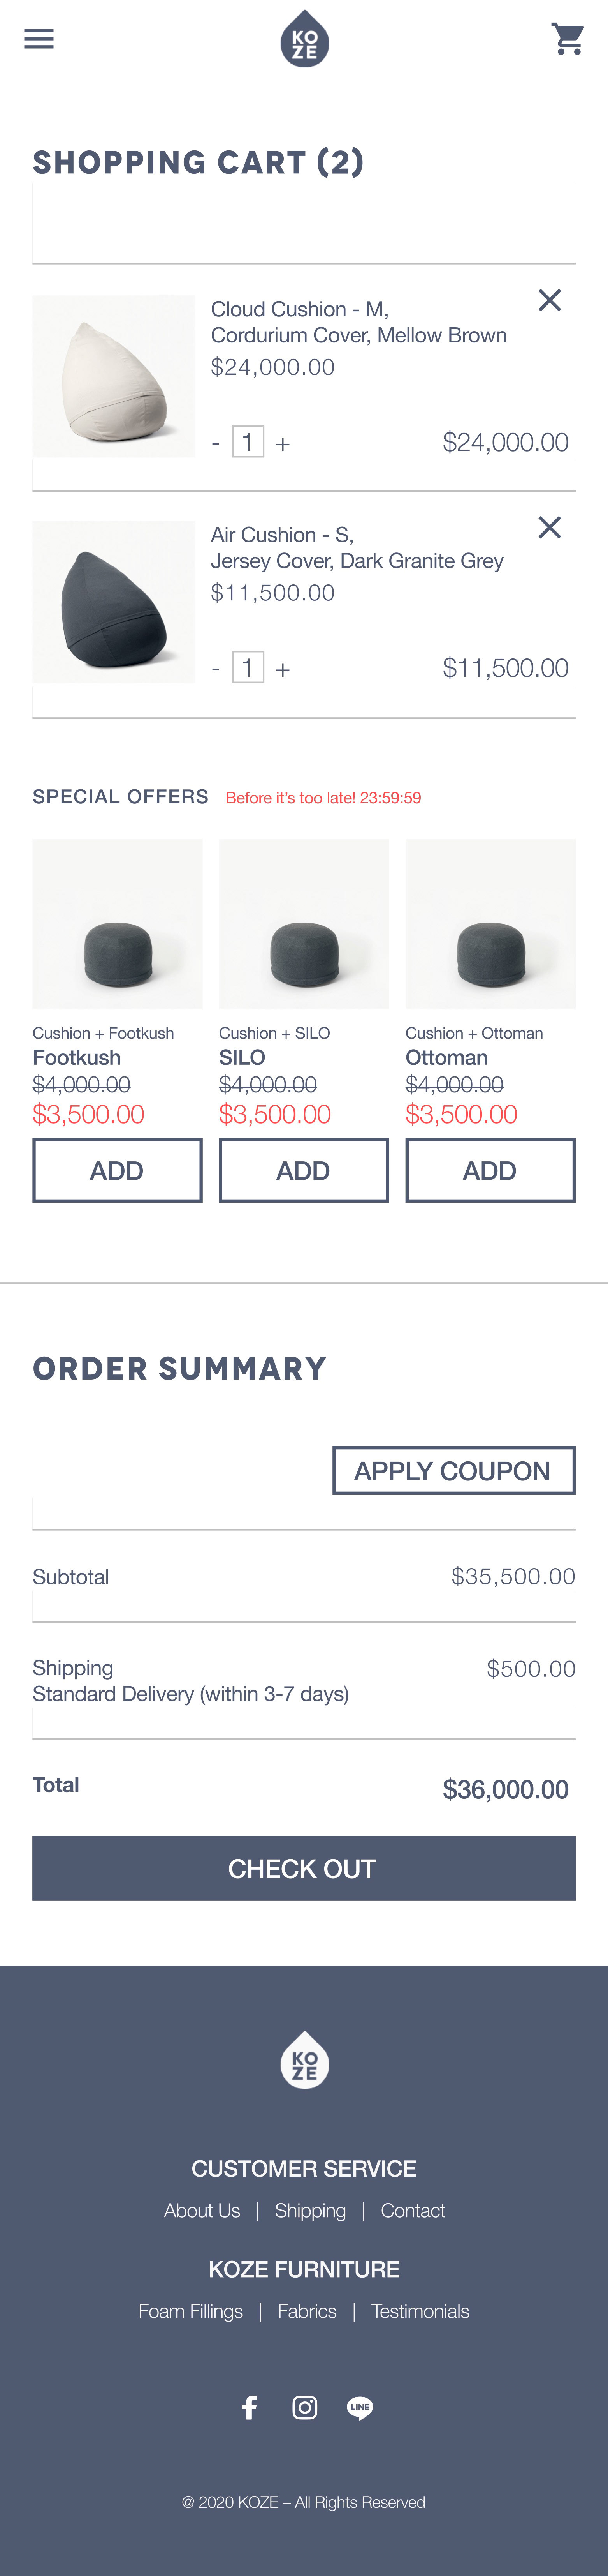Remove Cloud Cushion from cart
This screenshot has width=608, height=2576.
pos(549,300)
